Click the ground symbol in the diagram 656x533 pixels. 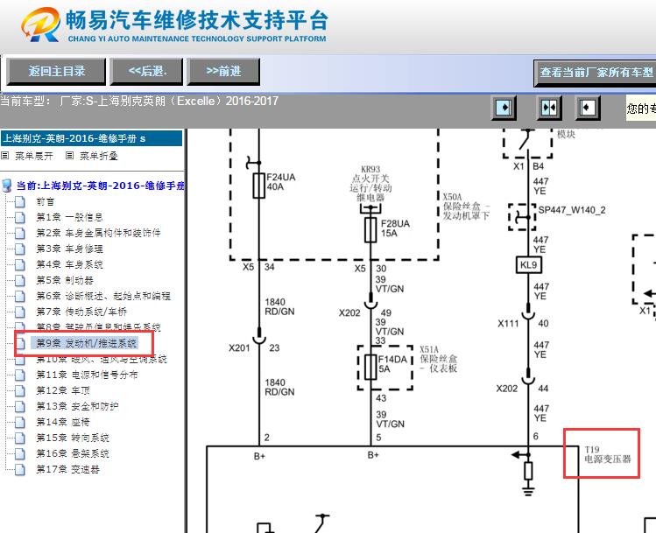click(x=528, y=490)
